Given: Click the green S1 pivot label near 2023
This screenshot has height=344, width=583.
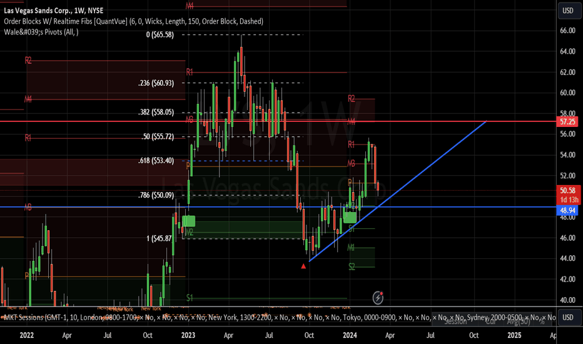Looking at the screenshot, I should pos(190,298).
